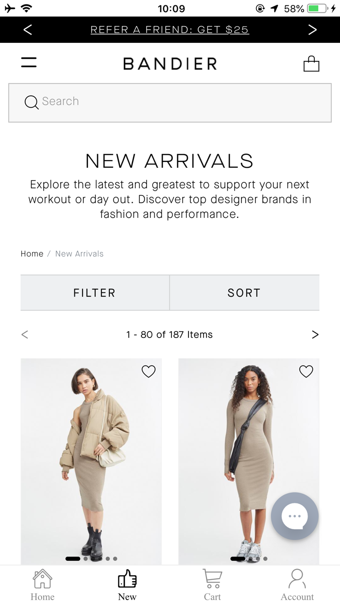Open Refer a Friend: Get $25 link
The height and width of the screenshot is (605, 340).
(x=170, y=30)
